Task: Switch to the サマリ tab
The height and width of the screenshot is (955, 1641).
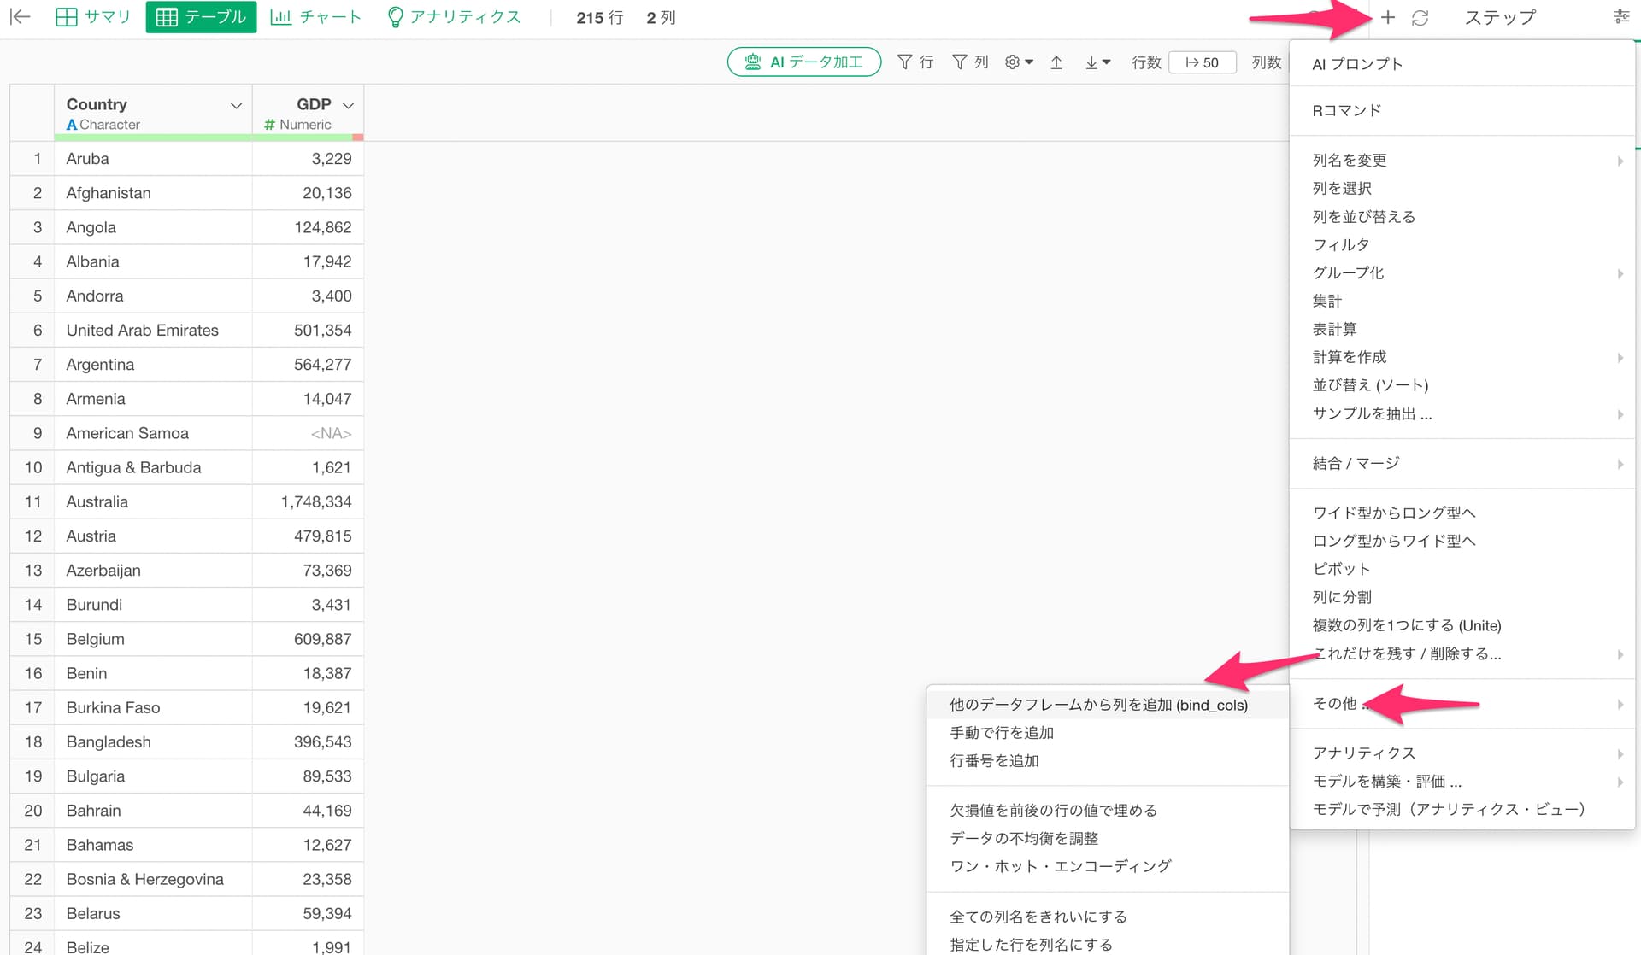Action: (x=92, y=17)
